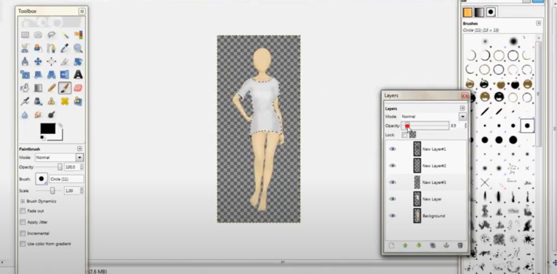Choose the Move tool in the Toolbox

(x=38, y=61)
